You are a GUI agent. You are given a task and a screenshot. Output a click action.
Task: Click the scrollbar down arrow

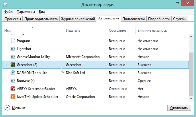[191, 98]
